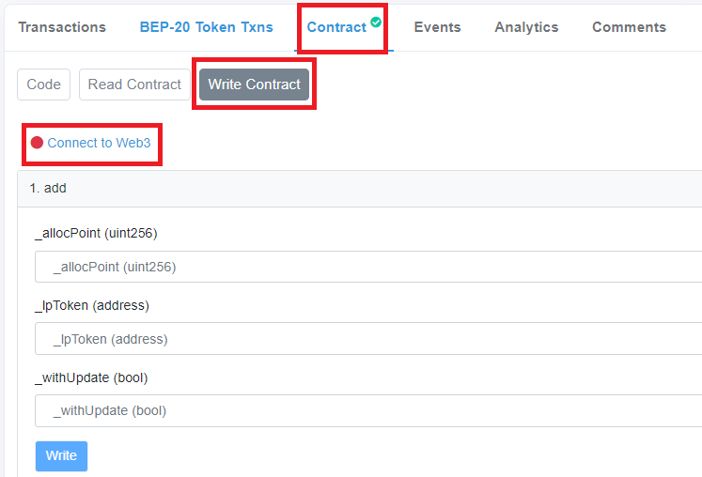Viewport: 702px width, 477px height.
Task: Click the red Web3 connection status dot
Action: coord(37,143)
